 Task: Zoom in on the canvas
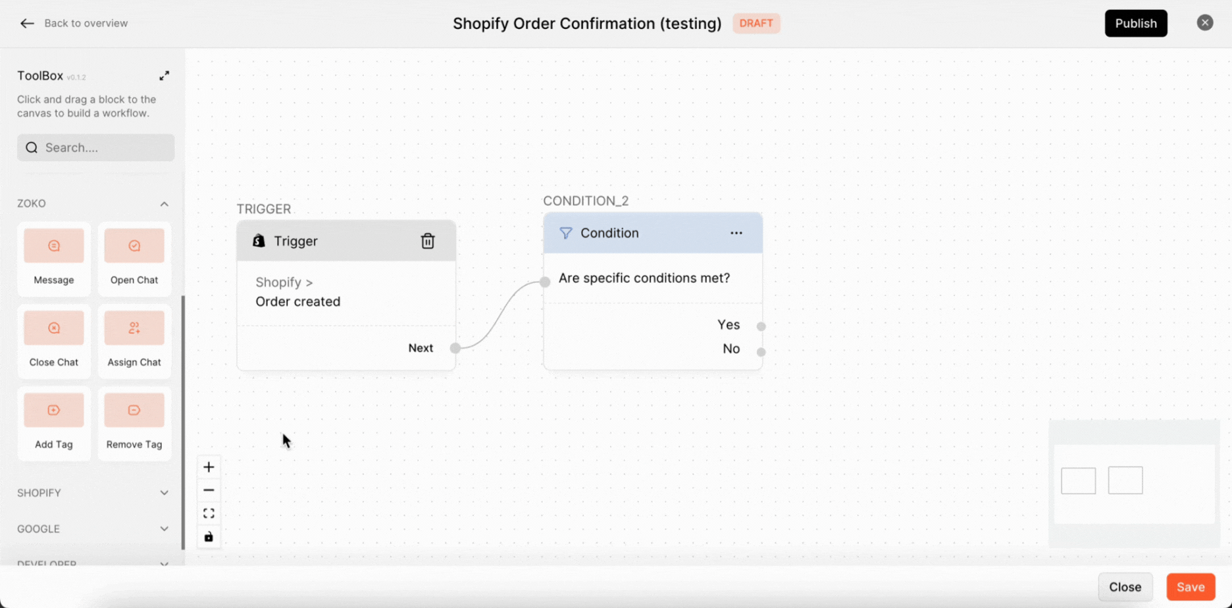coord(209,467)
